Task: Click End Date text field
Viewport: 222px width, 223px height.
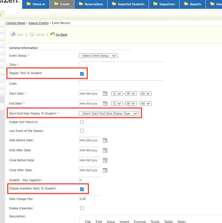Action: tap(90, 104)
